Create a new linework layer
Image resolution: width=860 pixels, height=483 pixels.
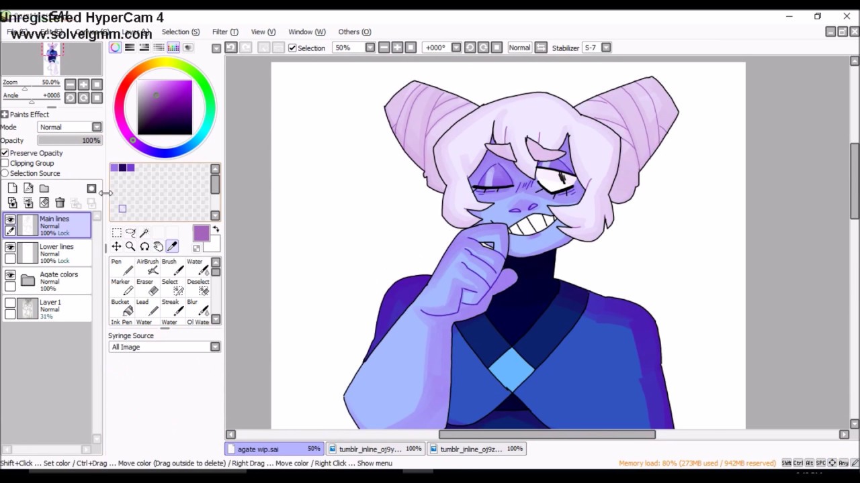28,189
